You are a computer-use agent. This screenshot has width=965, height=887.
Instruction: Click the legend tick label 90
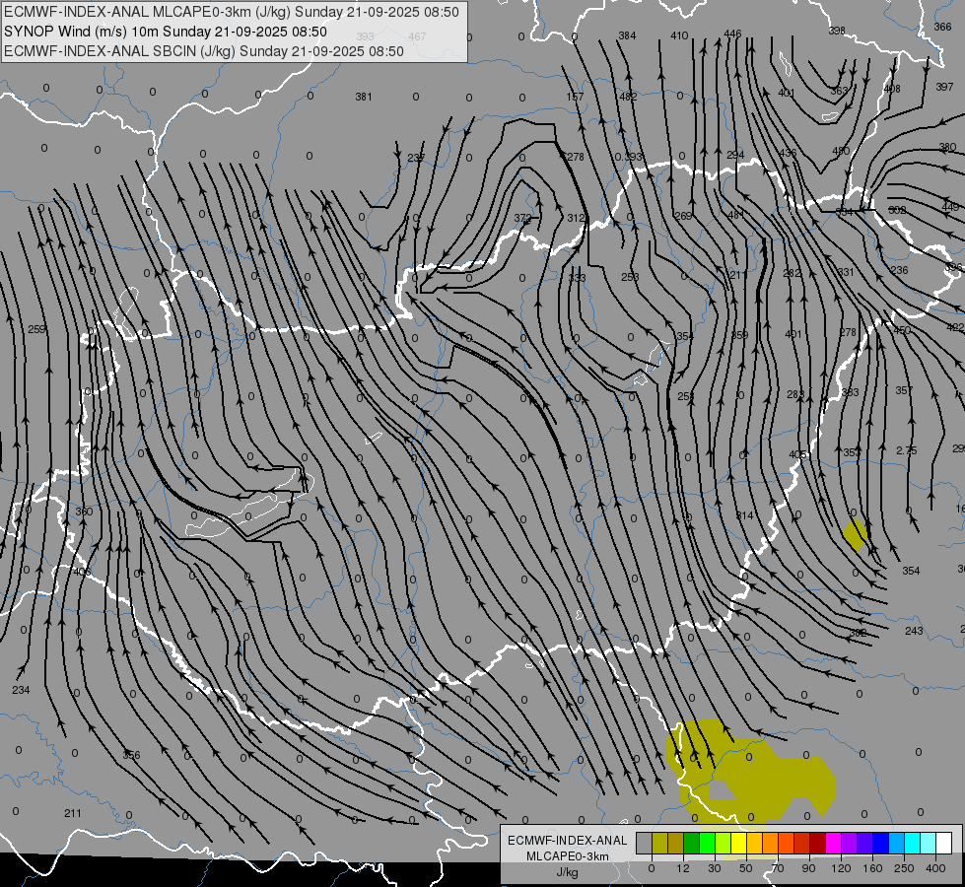[808, 868]
